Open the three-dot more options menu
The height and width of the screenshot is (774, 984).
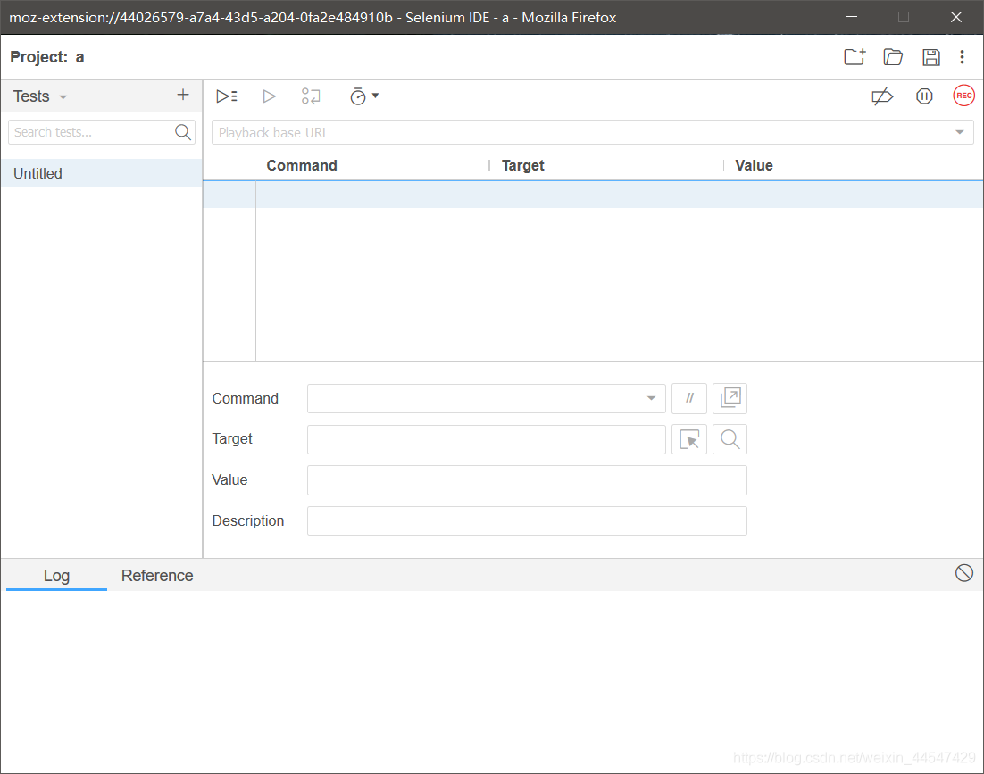(962, 57)
